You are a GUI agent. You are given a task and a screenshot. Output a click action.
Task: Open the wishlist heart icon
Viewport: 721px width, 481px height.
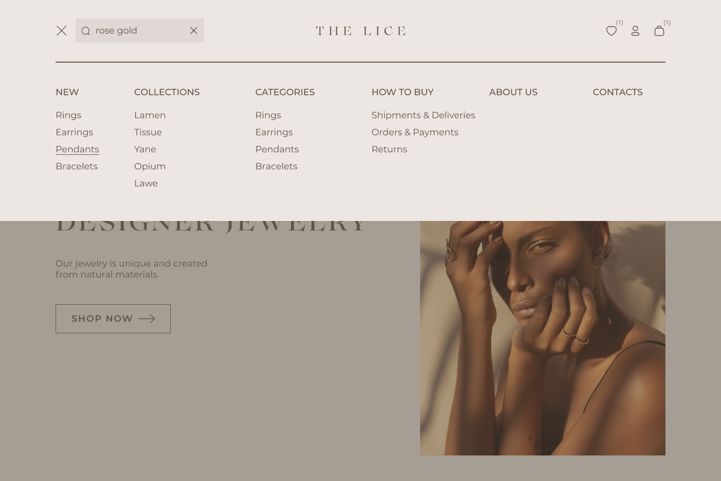pyautogui.click(x=611, y=31)
